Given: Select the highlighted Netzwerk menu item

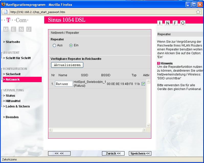Looking at the screenshot, I should (x=22, y=79).
